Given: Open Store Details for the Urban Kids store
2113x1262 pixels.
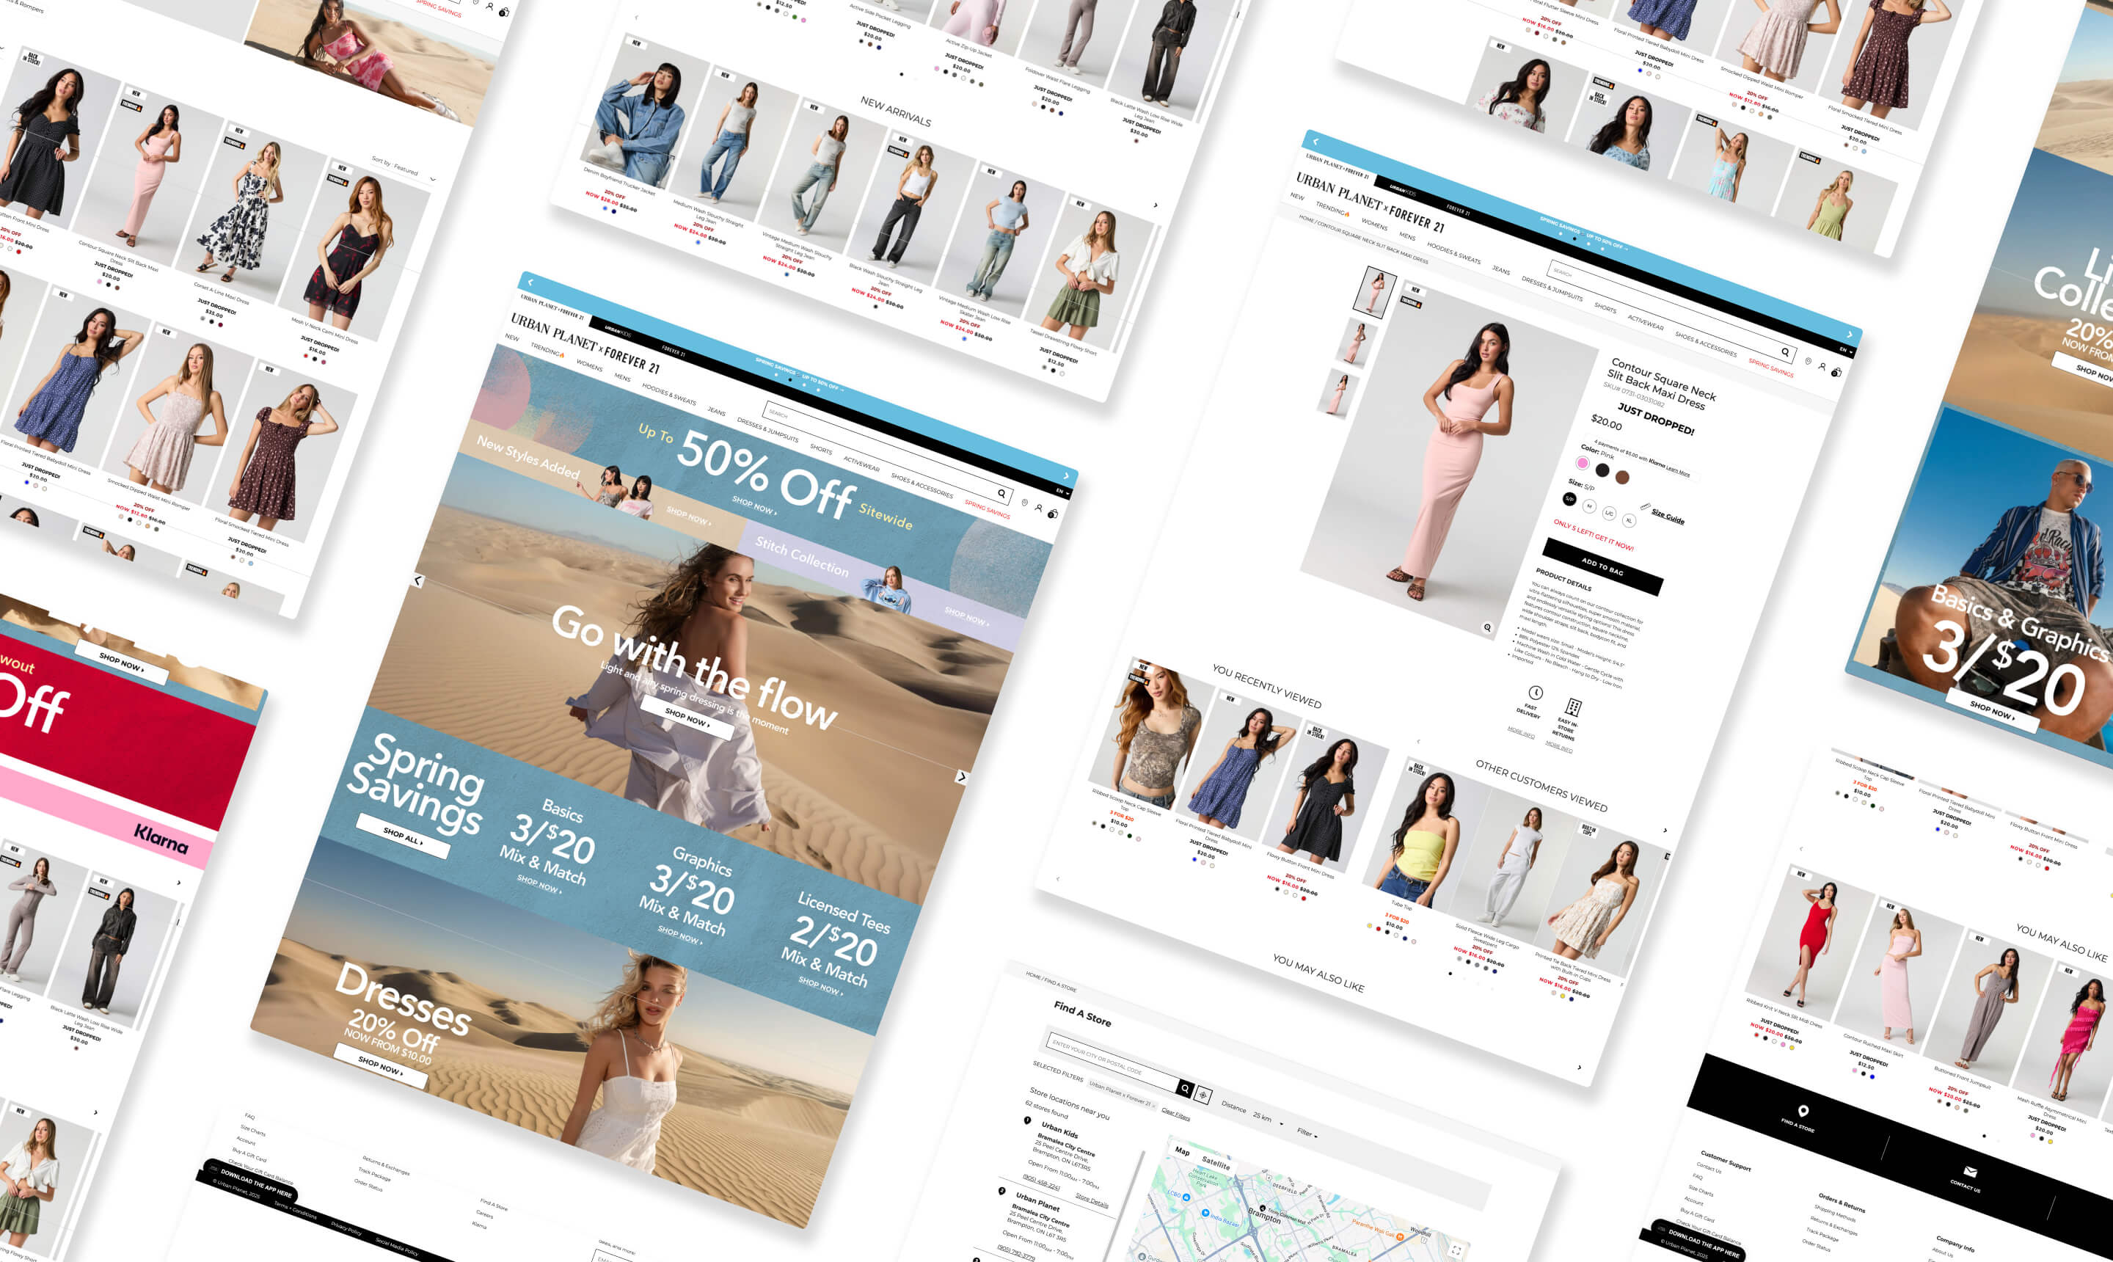Looking at the screenshot, I should (x=1092, y=1200).
